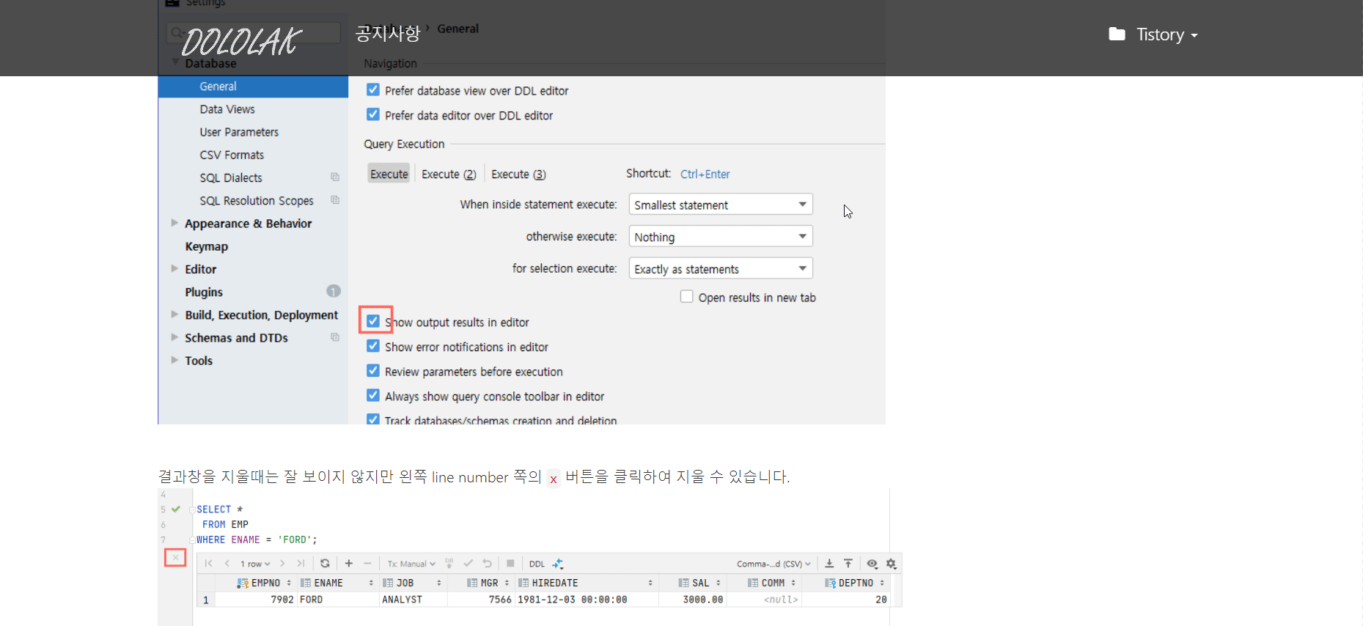Toggle Show error notifications in editor
This screenshot has width=1363, height=626.
pyautogui.click(x=373, y=346)
